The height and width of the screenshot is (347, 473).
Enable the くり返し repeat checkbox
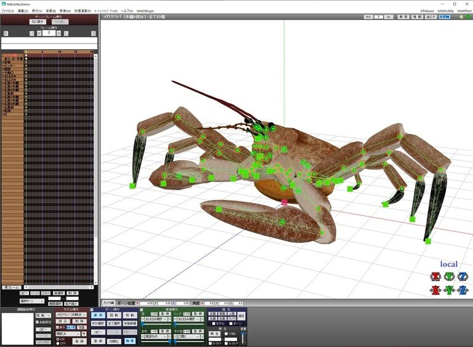coord(226,333)
